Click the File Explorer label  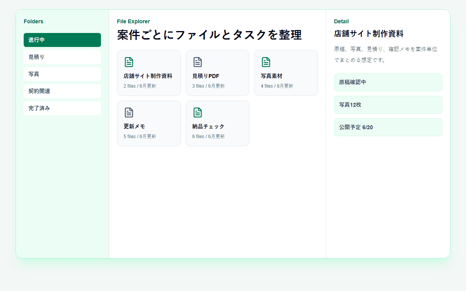133,21
